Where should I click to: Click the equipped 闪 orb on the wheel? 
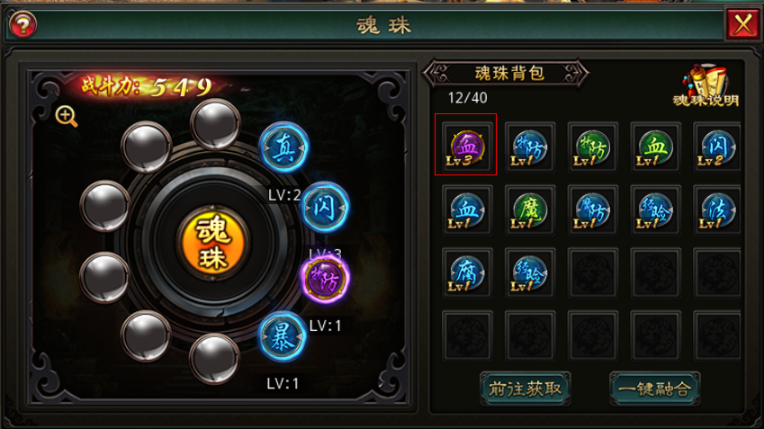325,207
